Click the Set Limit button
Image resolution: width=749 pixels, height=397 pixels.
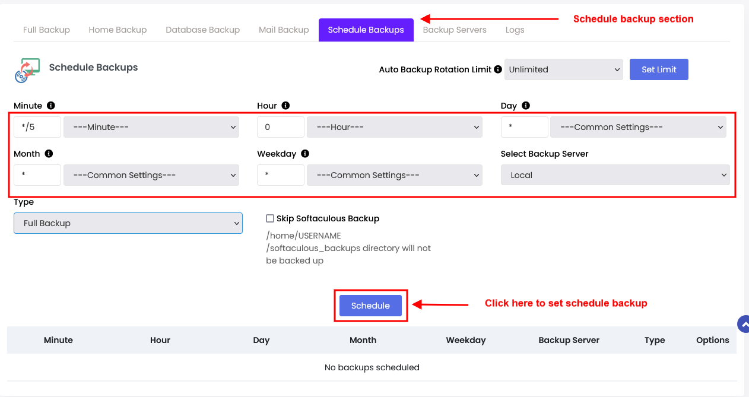(x=658, y=69)
